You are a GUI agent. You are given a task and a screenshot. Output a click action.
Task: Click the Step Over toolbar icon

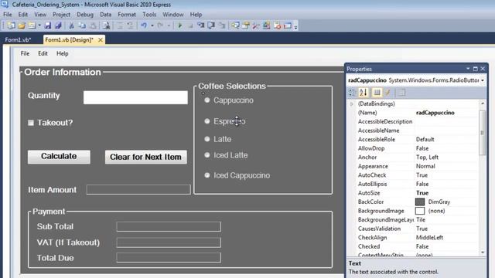211,25
